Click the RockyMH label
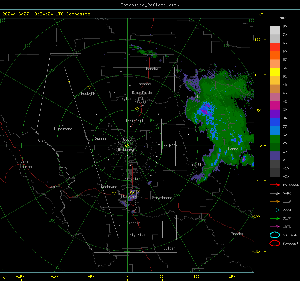300x281 pixels. [88, 94]
